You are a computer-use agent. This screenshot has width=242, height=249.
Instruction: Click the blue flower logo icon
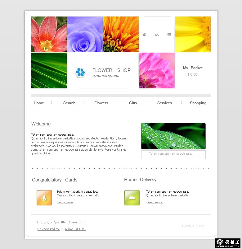coord(80,73)
